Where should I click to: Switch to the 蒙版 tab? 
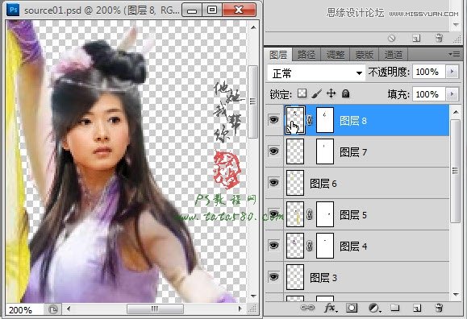point(365,55)
